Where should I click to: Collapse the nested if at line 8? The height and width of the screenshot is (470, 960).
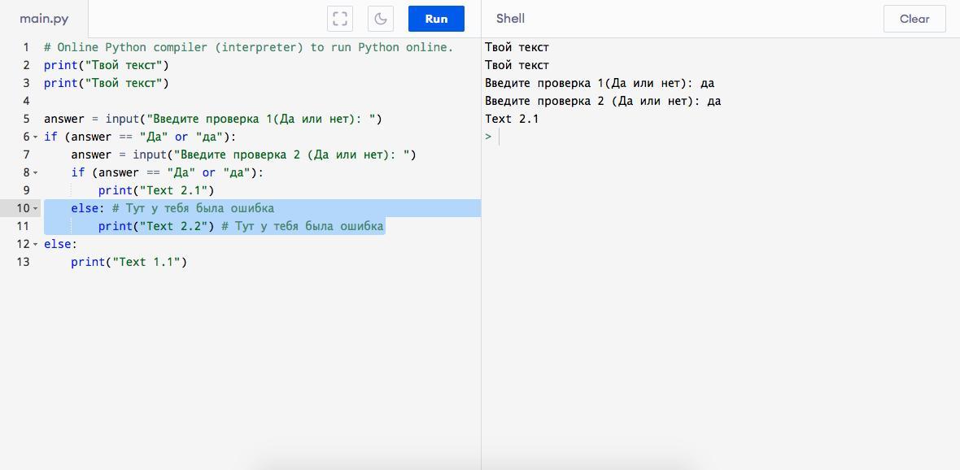(x=36, y=172)
